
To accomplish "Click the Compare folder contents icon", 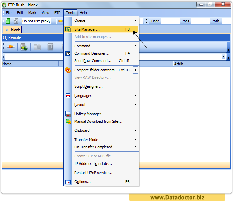I will tap(68, 70).
